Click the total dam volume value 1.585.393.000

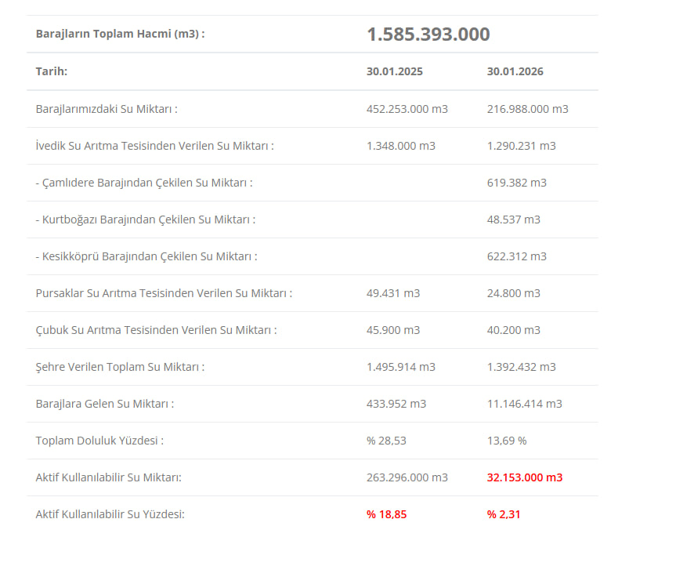coord(428,34)
